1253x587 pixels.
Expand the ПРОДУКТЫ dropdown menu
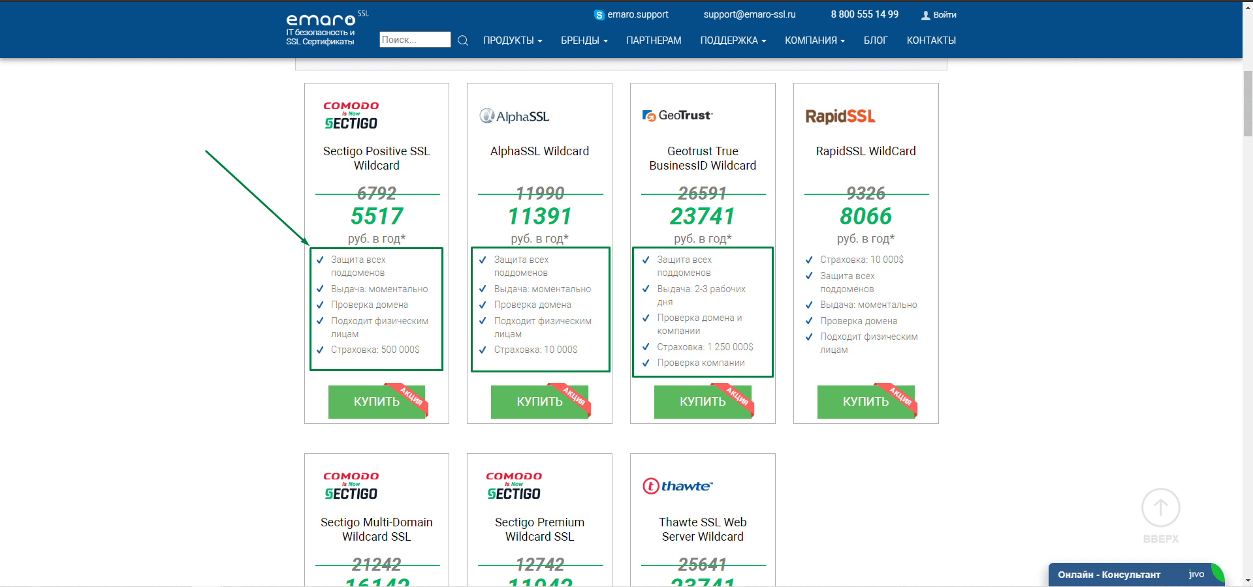click(513, 40)
